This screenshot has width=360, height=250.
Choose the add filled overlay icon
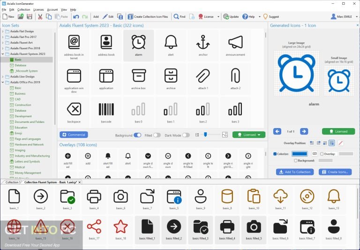67,159
